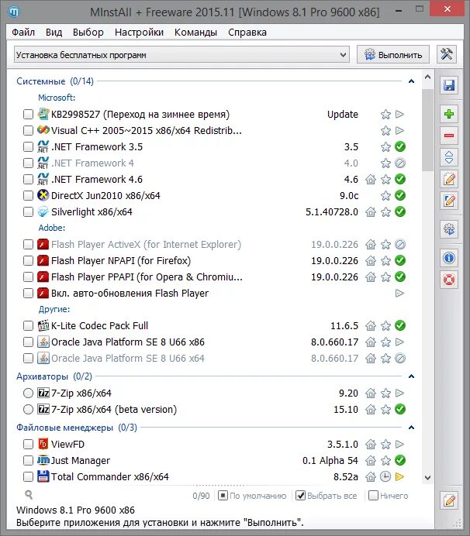Click the Выполнить button
Viewport: 470px width, 536px height.
pyautogui.click(x=393, y=55)
